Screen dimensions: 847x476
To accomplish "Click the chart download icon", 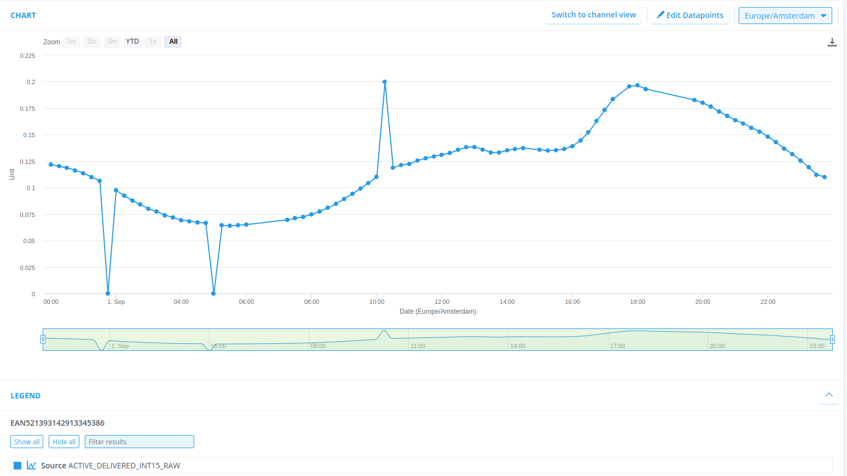I will point(832,42).
